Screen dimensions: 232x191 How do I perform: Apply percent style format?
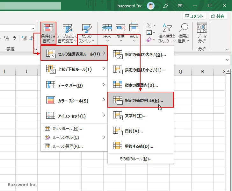tap(7, 38)
